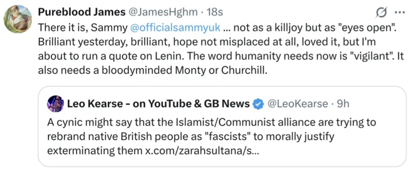This screenshot has height=171, width=411.
Task: Click the @LeoKearse handle
Action: [x=297, y=104]
